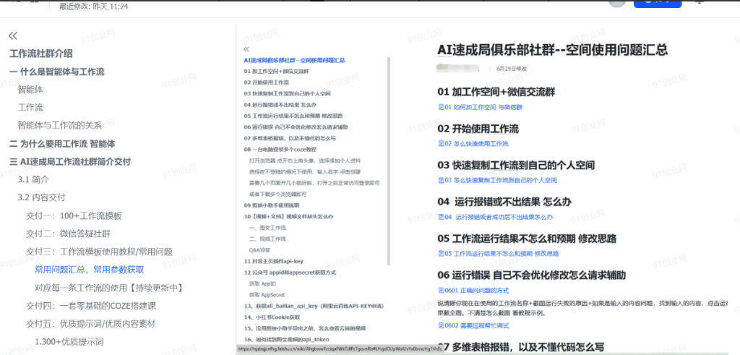
Task: Jump to 交付二：微信答疑社群
Action: pyautogui.click(x=68, y=234)
